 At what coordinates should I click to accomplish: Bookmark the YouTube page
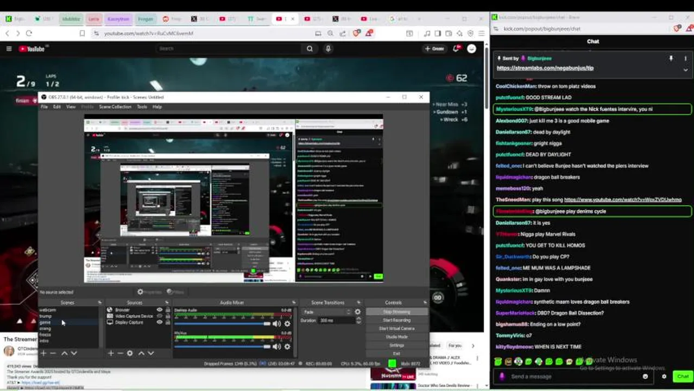[82, 33]
